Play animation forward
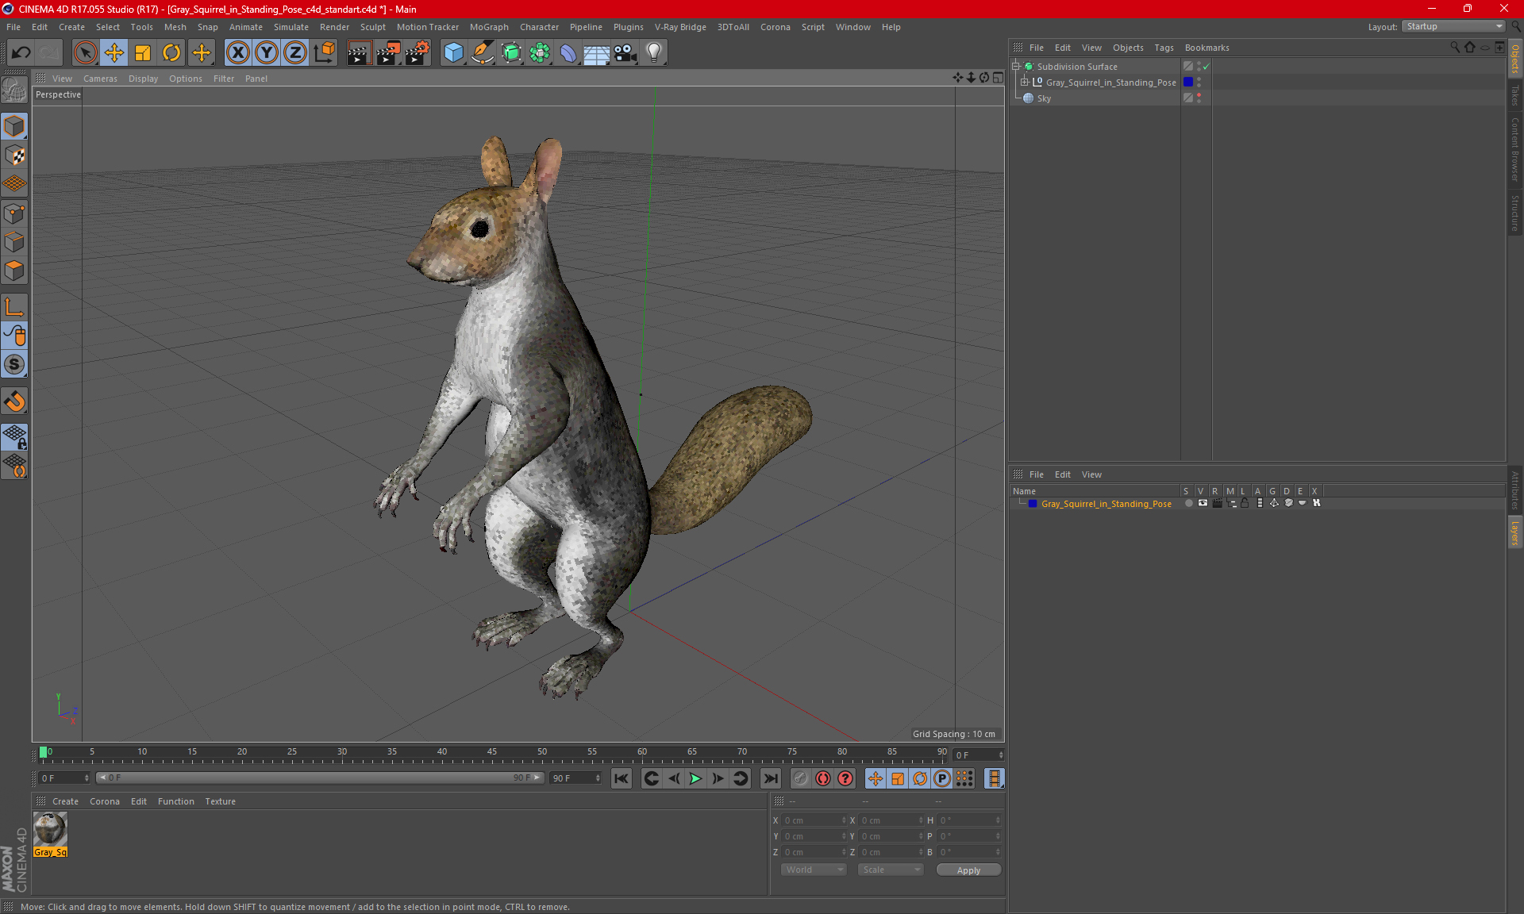The height and width of the screenshot is (914, 1524). pos(695,778)
